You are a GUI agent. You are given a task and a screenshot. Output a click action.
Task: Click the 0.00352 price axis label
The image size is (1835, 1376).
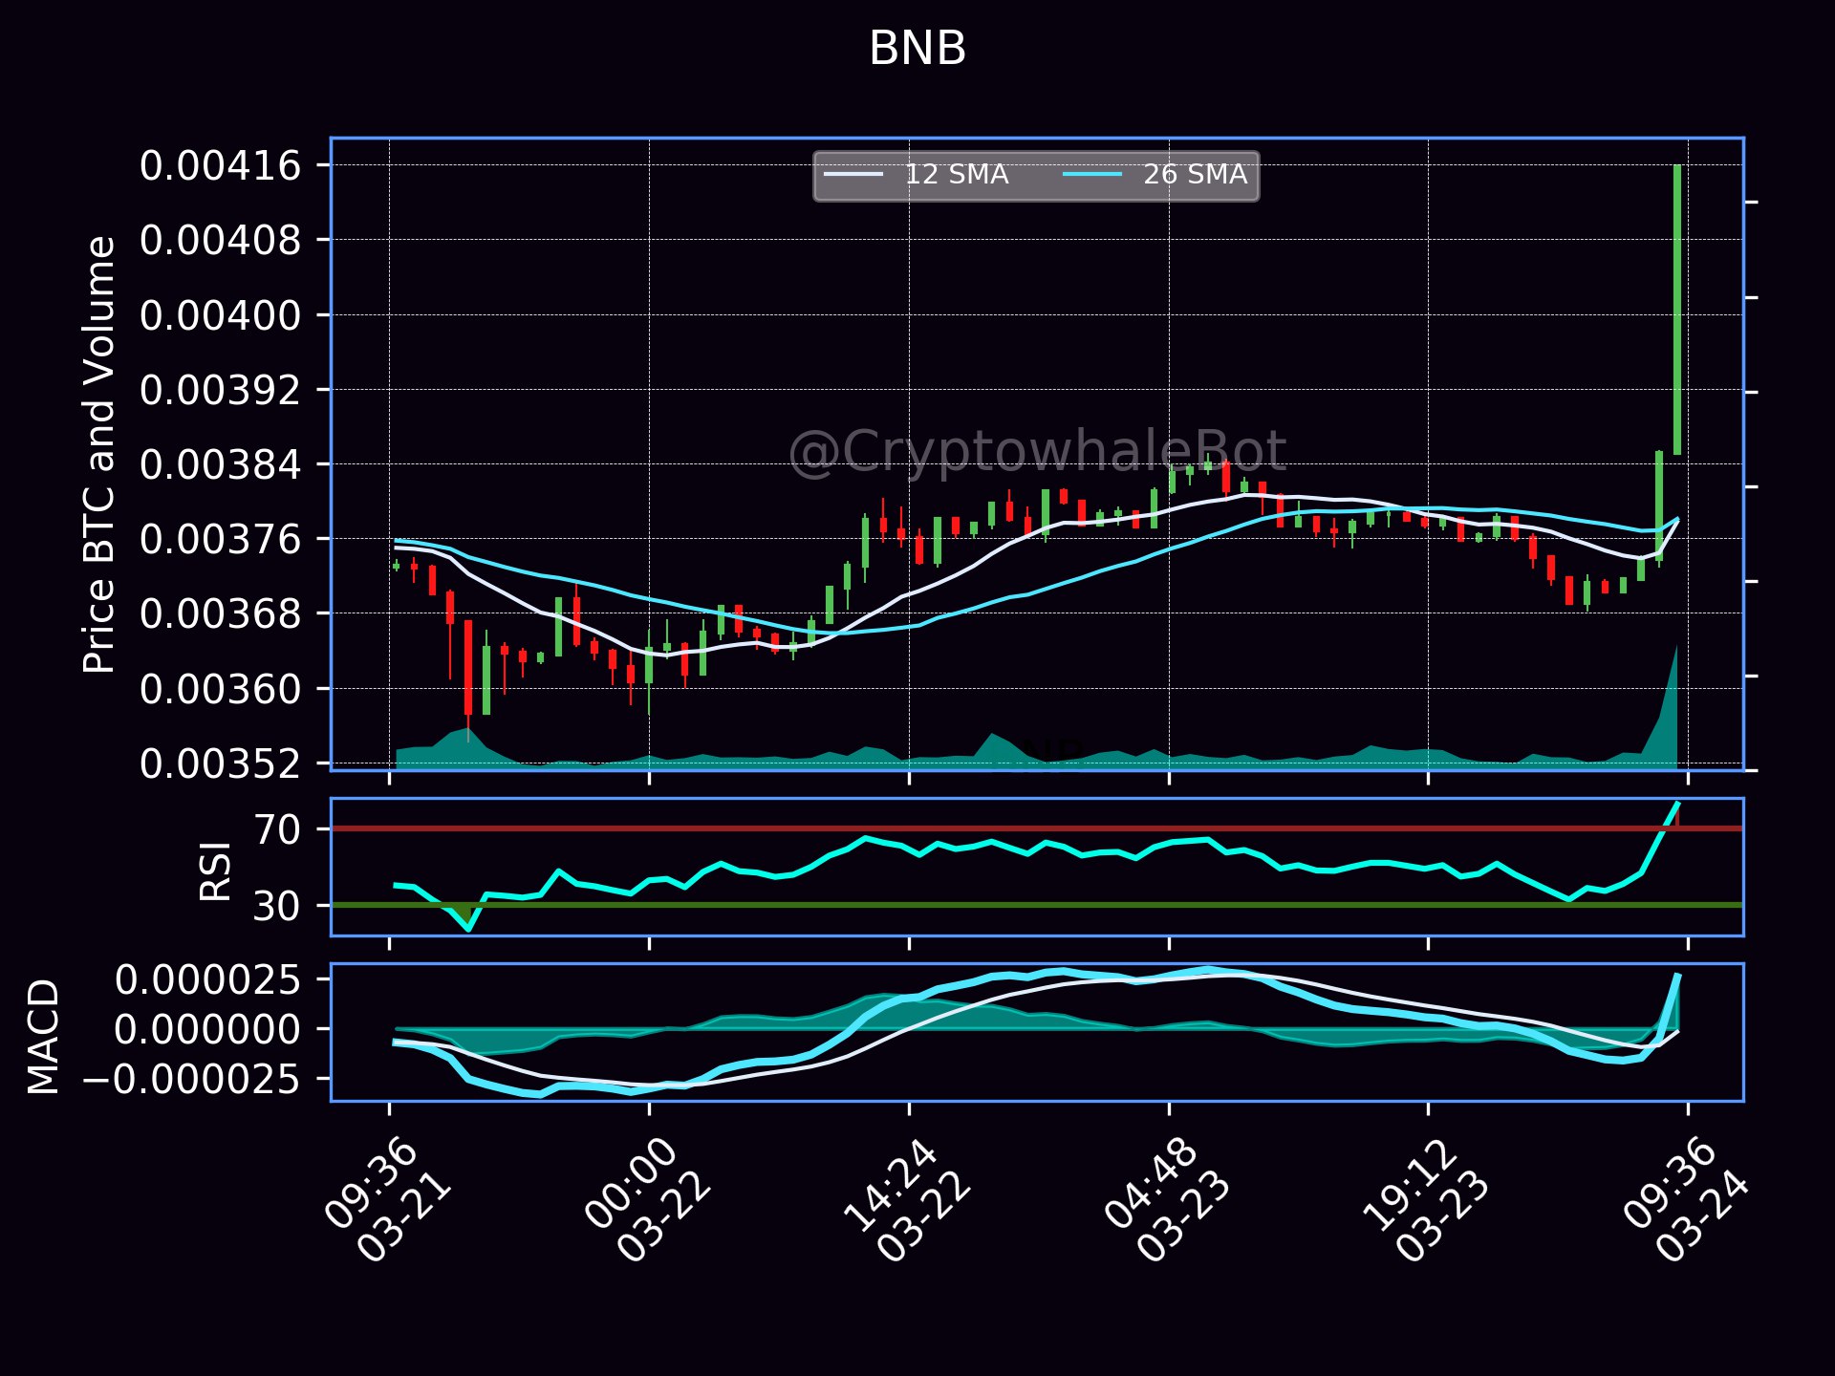point(221,763)
